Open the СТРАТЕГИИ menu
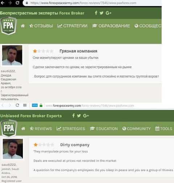 point(72,26)
